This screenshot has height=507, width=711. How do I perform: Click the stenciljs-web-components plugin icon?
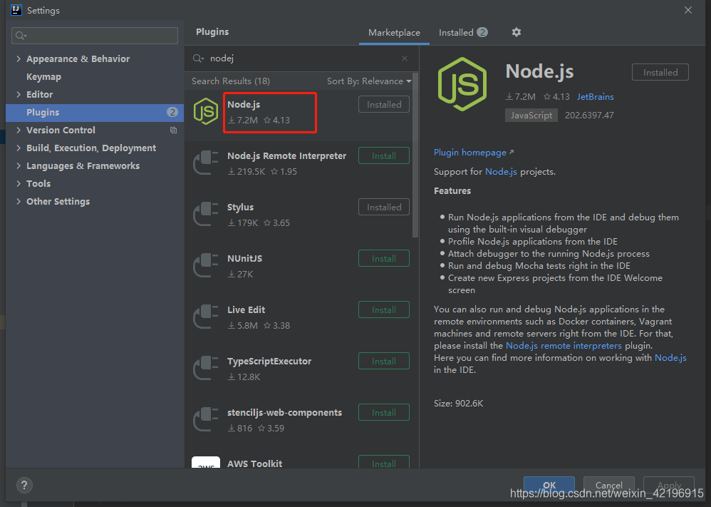[206, 419]
